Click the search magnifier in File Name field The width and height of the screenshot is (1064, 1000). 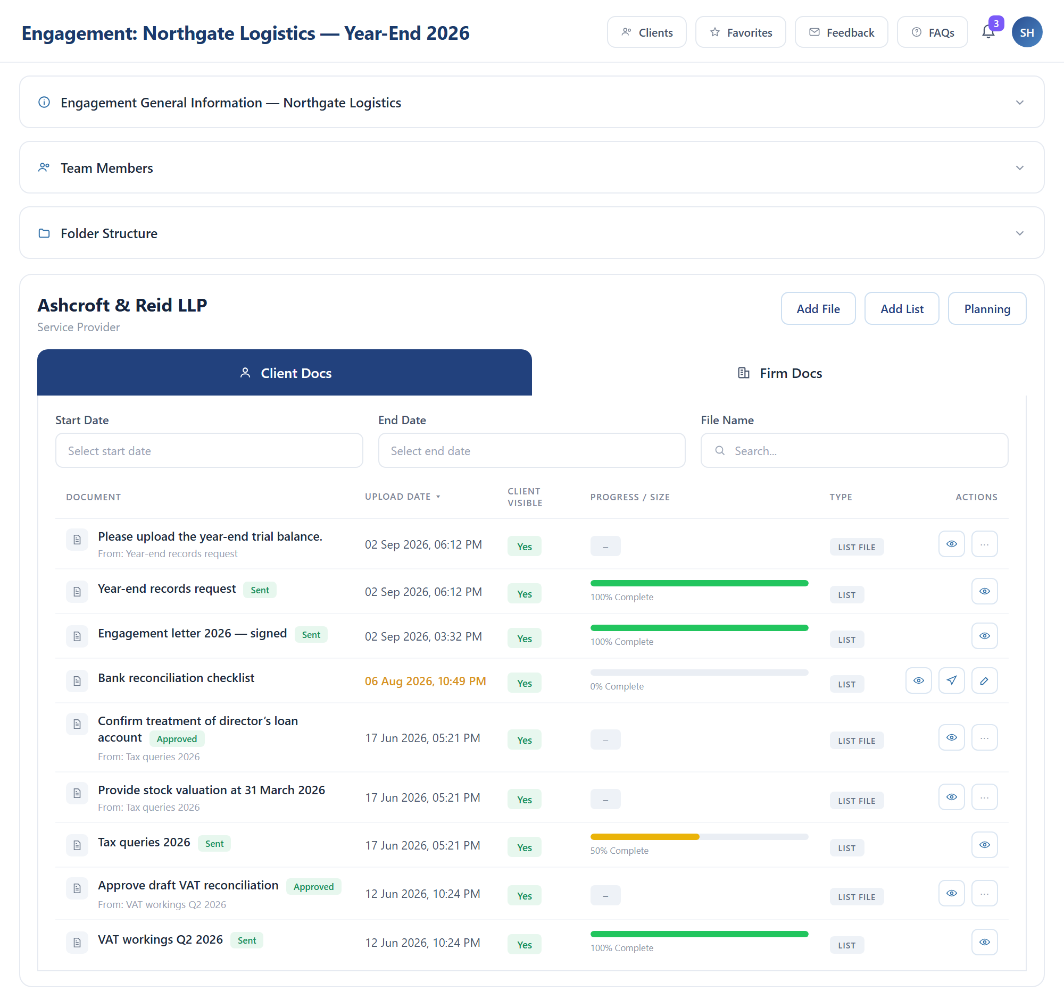coord(720,450)
